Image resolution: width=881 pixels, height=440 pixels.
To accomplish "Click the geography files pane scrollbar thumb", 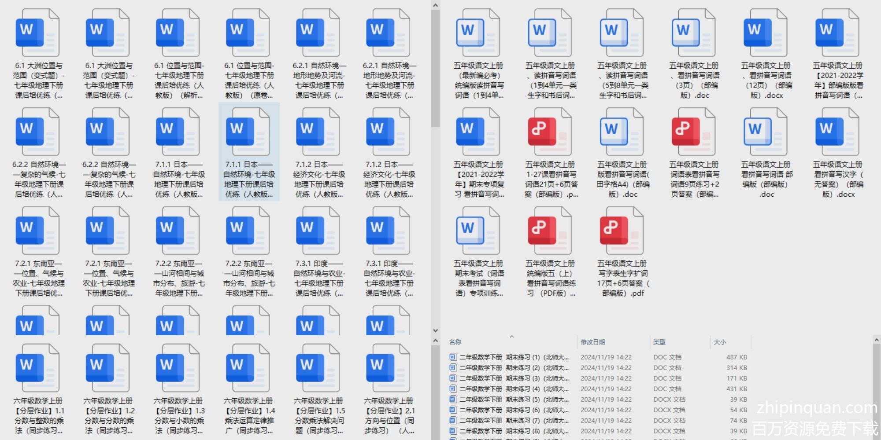I will click(435, 68).
